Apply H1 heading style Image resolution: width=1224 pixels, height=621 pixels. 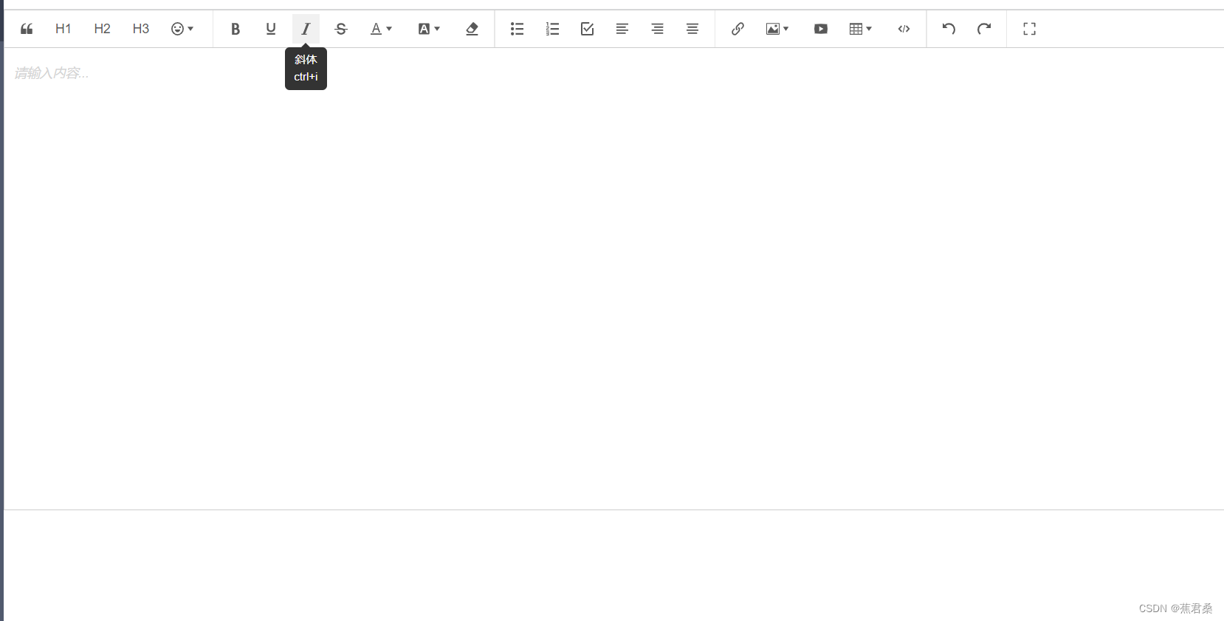(63, 29)
